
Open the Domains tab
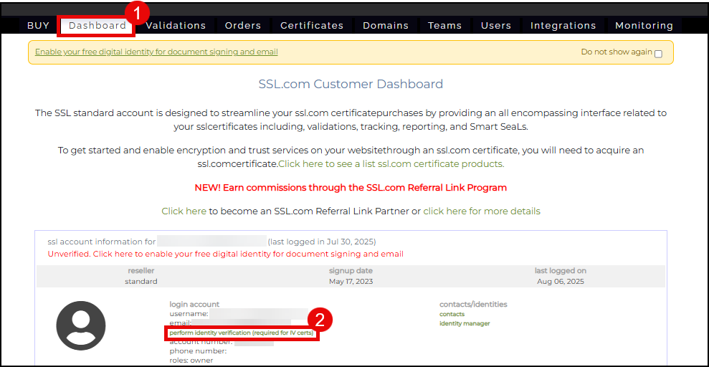click(386, 26)
